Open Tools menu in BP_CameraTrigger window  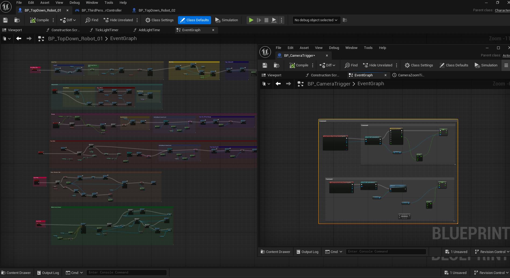368,48
